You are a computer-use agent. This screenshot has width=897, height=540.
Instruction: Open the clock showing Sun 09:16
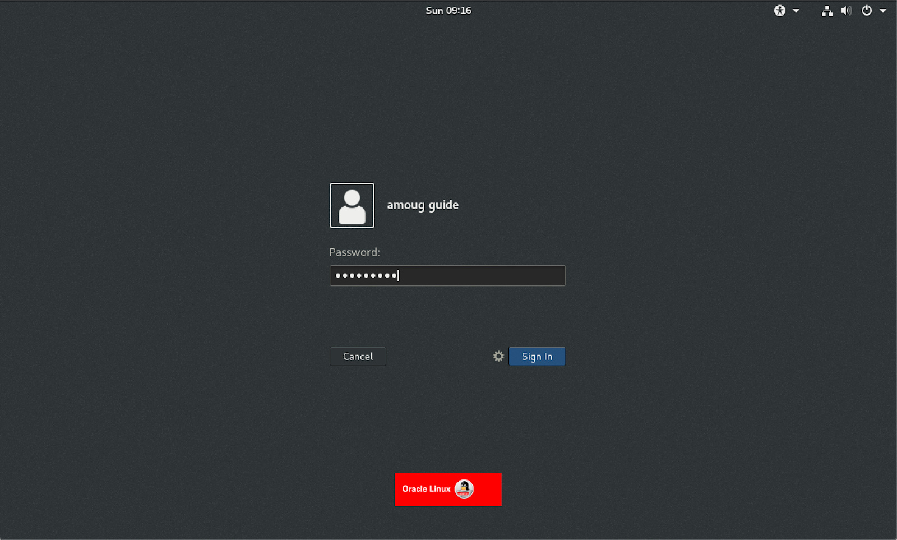click(449, 11)
